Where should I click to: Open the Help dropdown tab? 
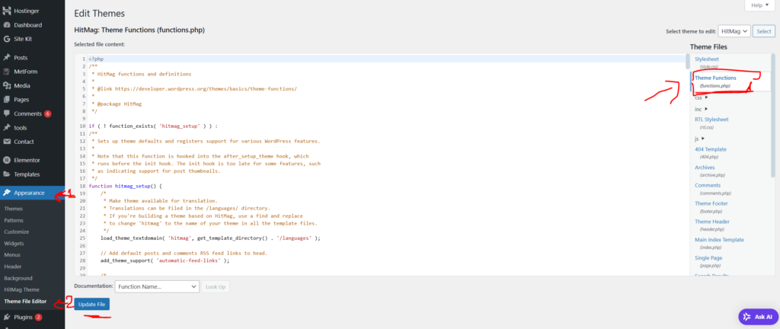759,5
